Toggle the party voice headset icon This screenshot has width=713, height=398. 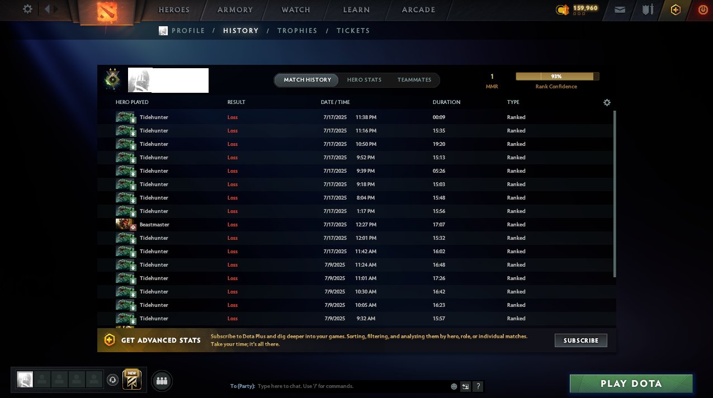(x=113, y=380)
